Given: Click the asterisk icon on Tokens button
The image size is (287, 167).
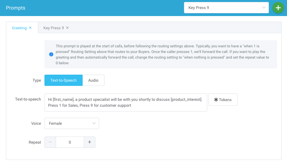Looking at the screenshot, I should click(x=216, y=100).
